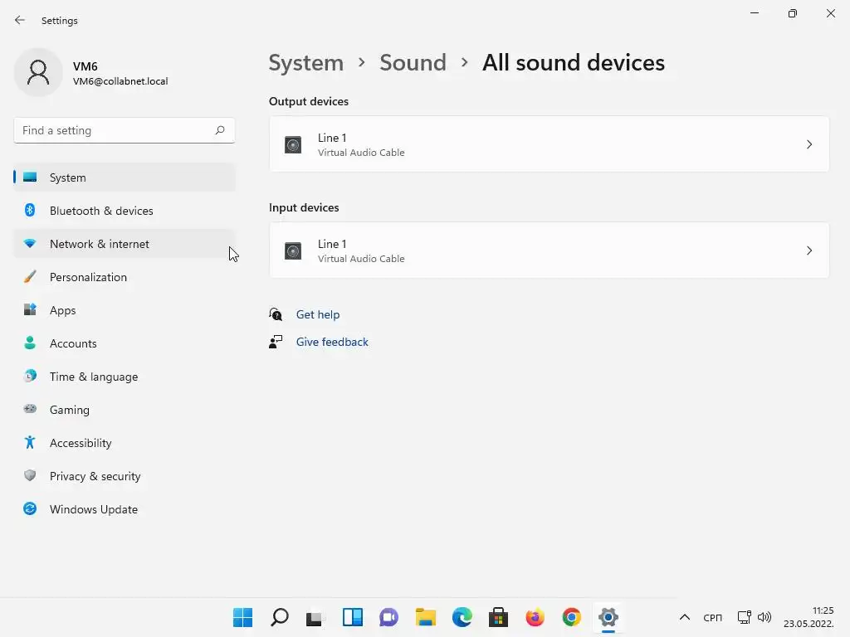Open the Apps settings icon
This screenshot has width=850, height=637.
coord(30,310)
